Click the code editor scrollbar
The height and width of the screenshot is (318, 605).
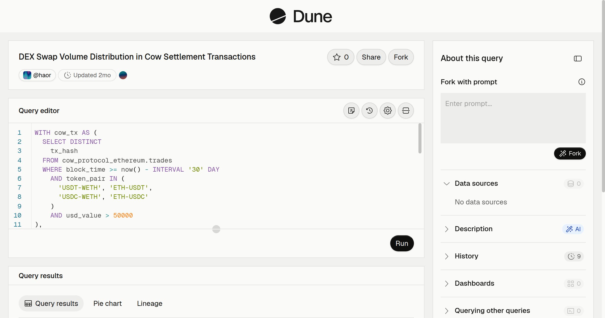[420, 138]
